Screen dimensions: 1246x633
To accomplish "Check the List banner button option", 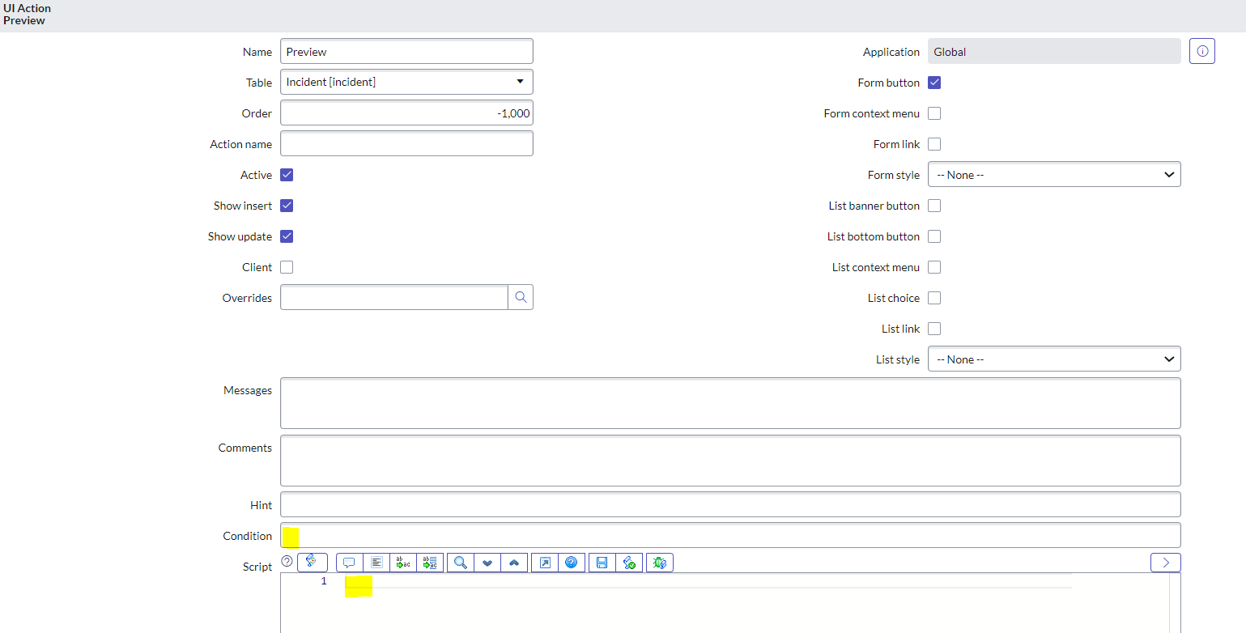I will (934, 206).
